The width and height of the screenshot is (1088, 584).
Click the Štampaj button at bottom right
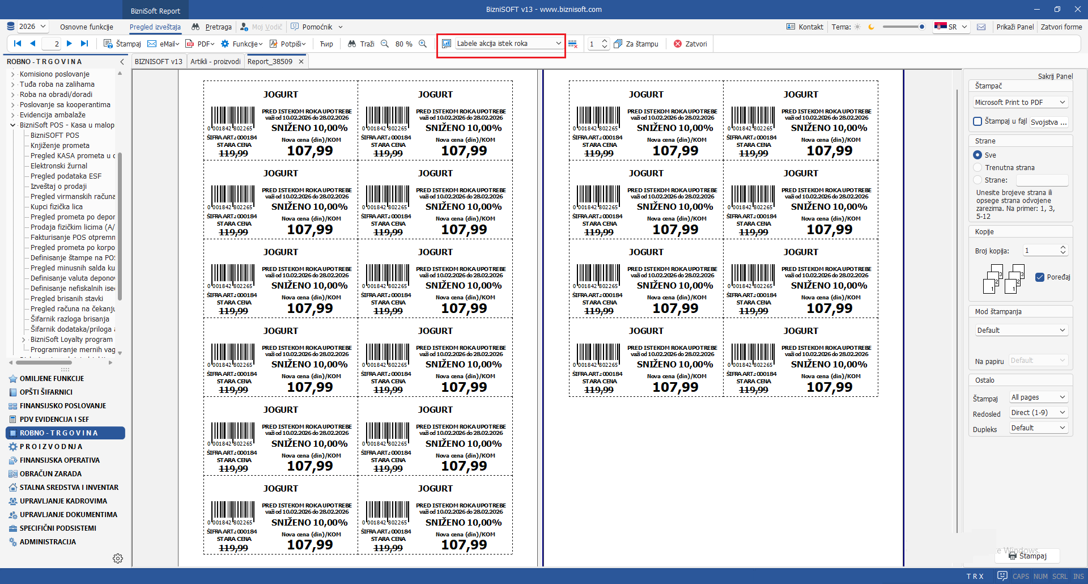1027,556
